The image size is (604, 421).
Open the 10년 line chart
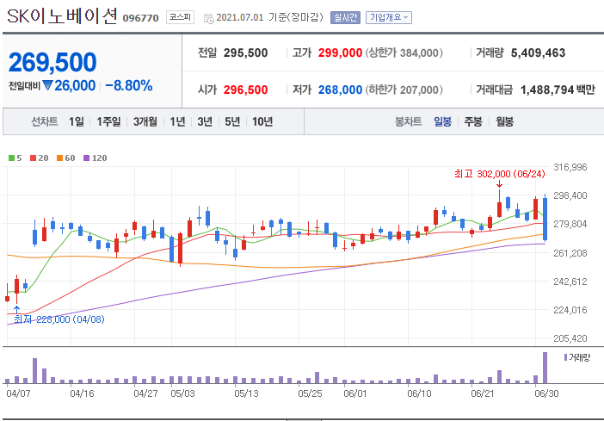pyautogui.click(x=262, y=122)
